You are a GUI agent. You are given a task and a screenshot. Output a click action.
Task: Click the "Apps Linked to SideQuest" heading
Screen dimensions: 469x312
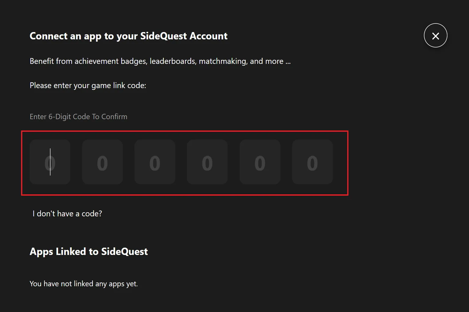[89, 252]
